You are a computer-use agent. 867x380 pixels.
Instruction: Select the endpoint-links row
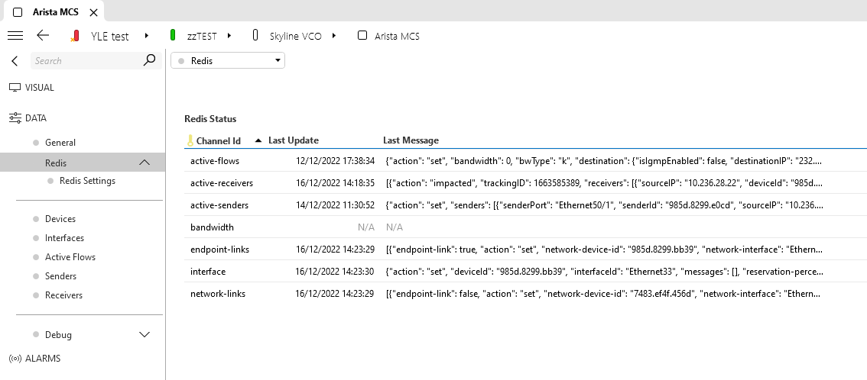[525, 250]
